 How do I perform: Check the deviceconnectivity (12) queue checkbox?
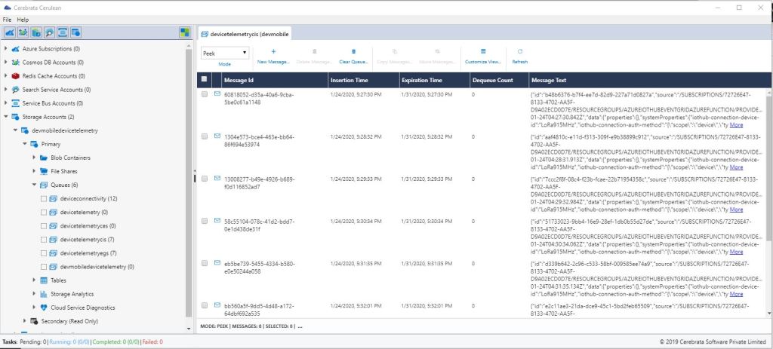(42, 198)
